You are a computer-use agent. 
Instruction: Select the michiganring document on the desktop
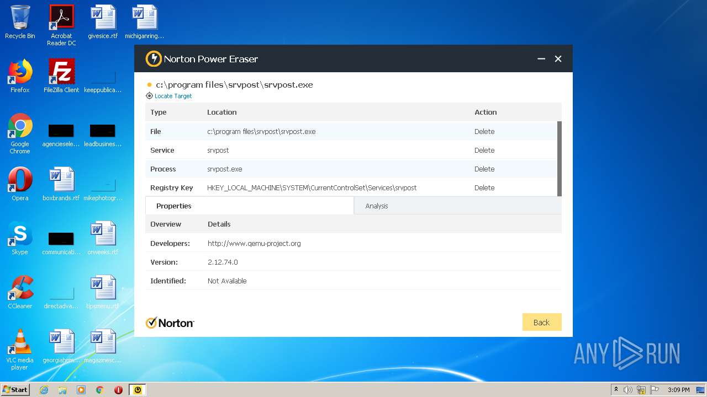[145, 22]
